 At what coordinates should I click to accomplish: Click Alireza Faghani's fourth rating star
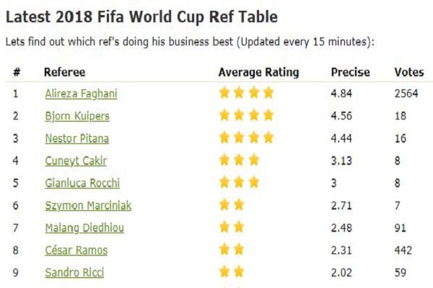[x=268, y=93]
